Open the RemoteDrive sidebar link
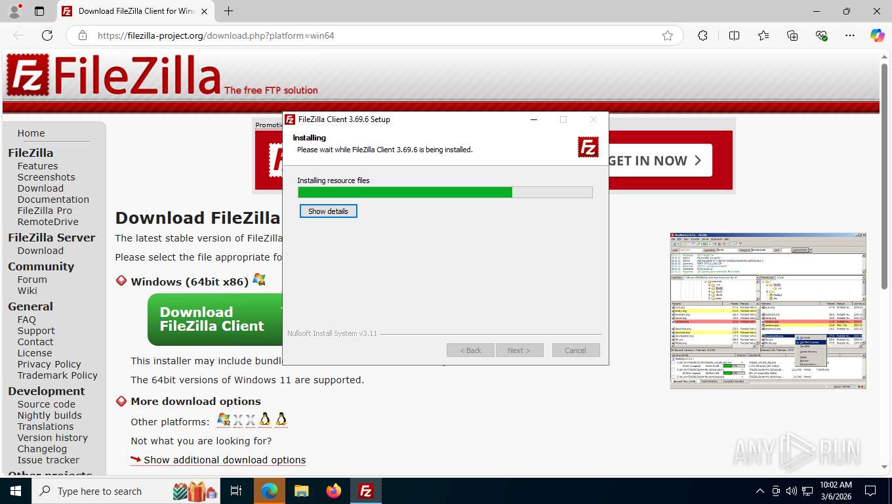The image size is (892, 504). [48, 222]
